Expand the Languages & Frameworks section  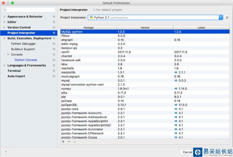pyautogui.click(x=4, y=65)
